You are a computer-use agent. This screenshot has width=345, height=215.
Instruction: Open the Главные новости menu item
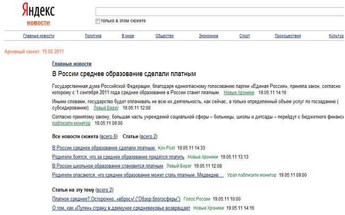point(39,35)
